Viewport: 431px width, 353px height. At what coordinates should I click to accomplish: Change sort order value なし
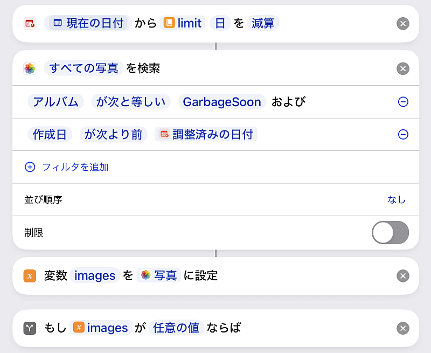(397, 199)
